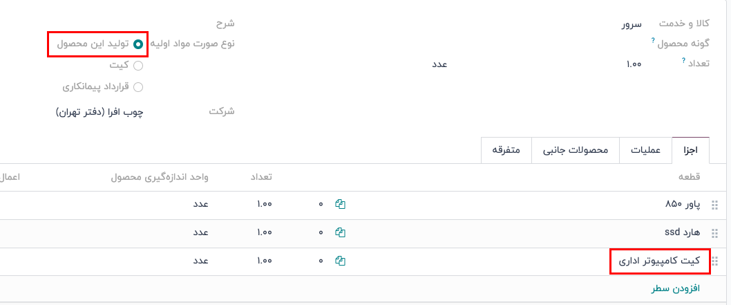
Task: Click افزودن سطر link
Action: pyautogui.click(x=676, y=288)
